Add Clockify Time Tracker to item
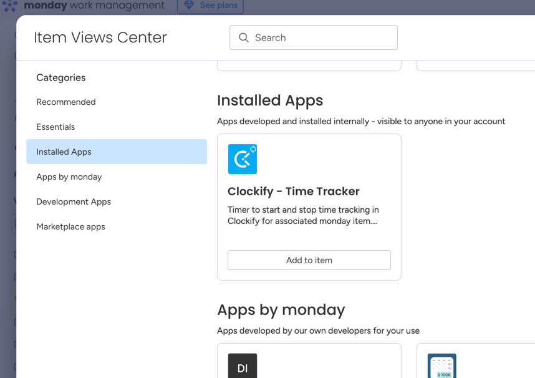 click(x=309, y=260)
